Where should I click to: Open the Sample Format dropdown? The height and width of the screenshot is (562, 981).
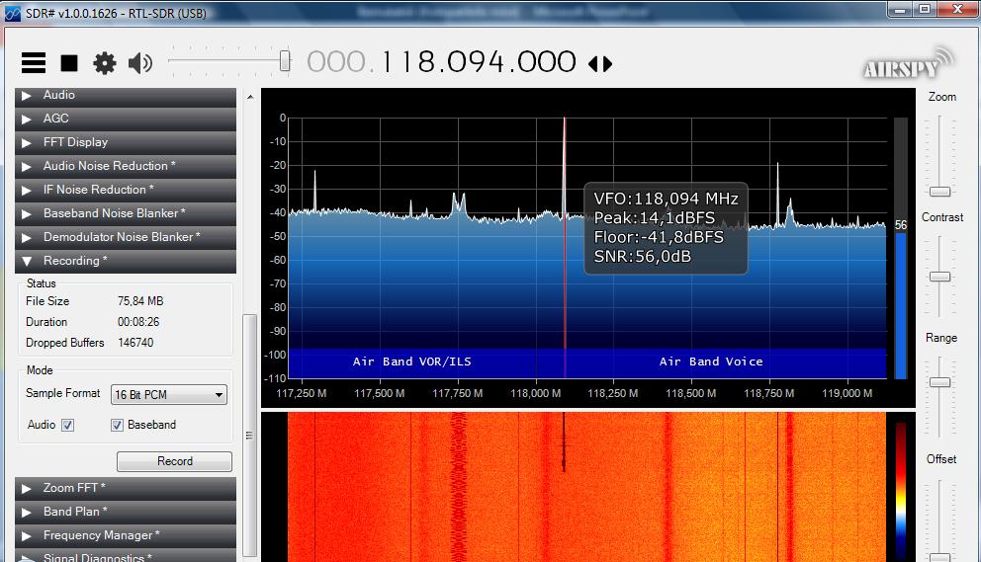click(x=169, y=395)
